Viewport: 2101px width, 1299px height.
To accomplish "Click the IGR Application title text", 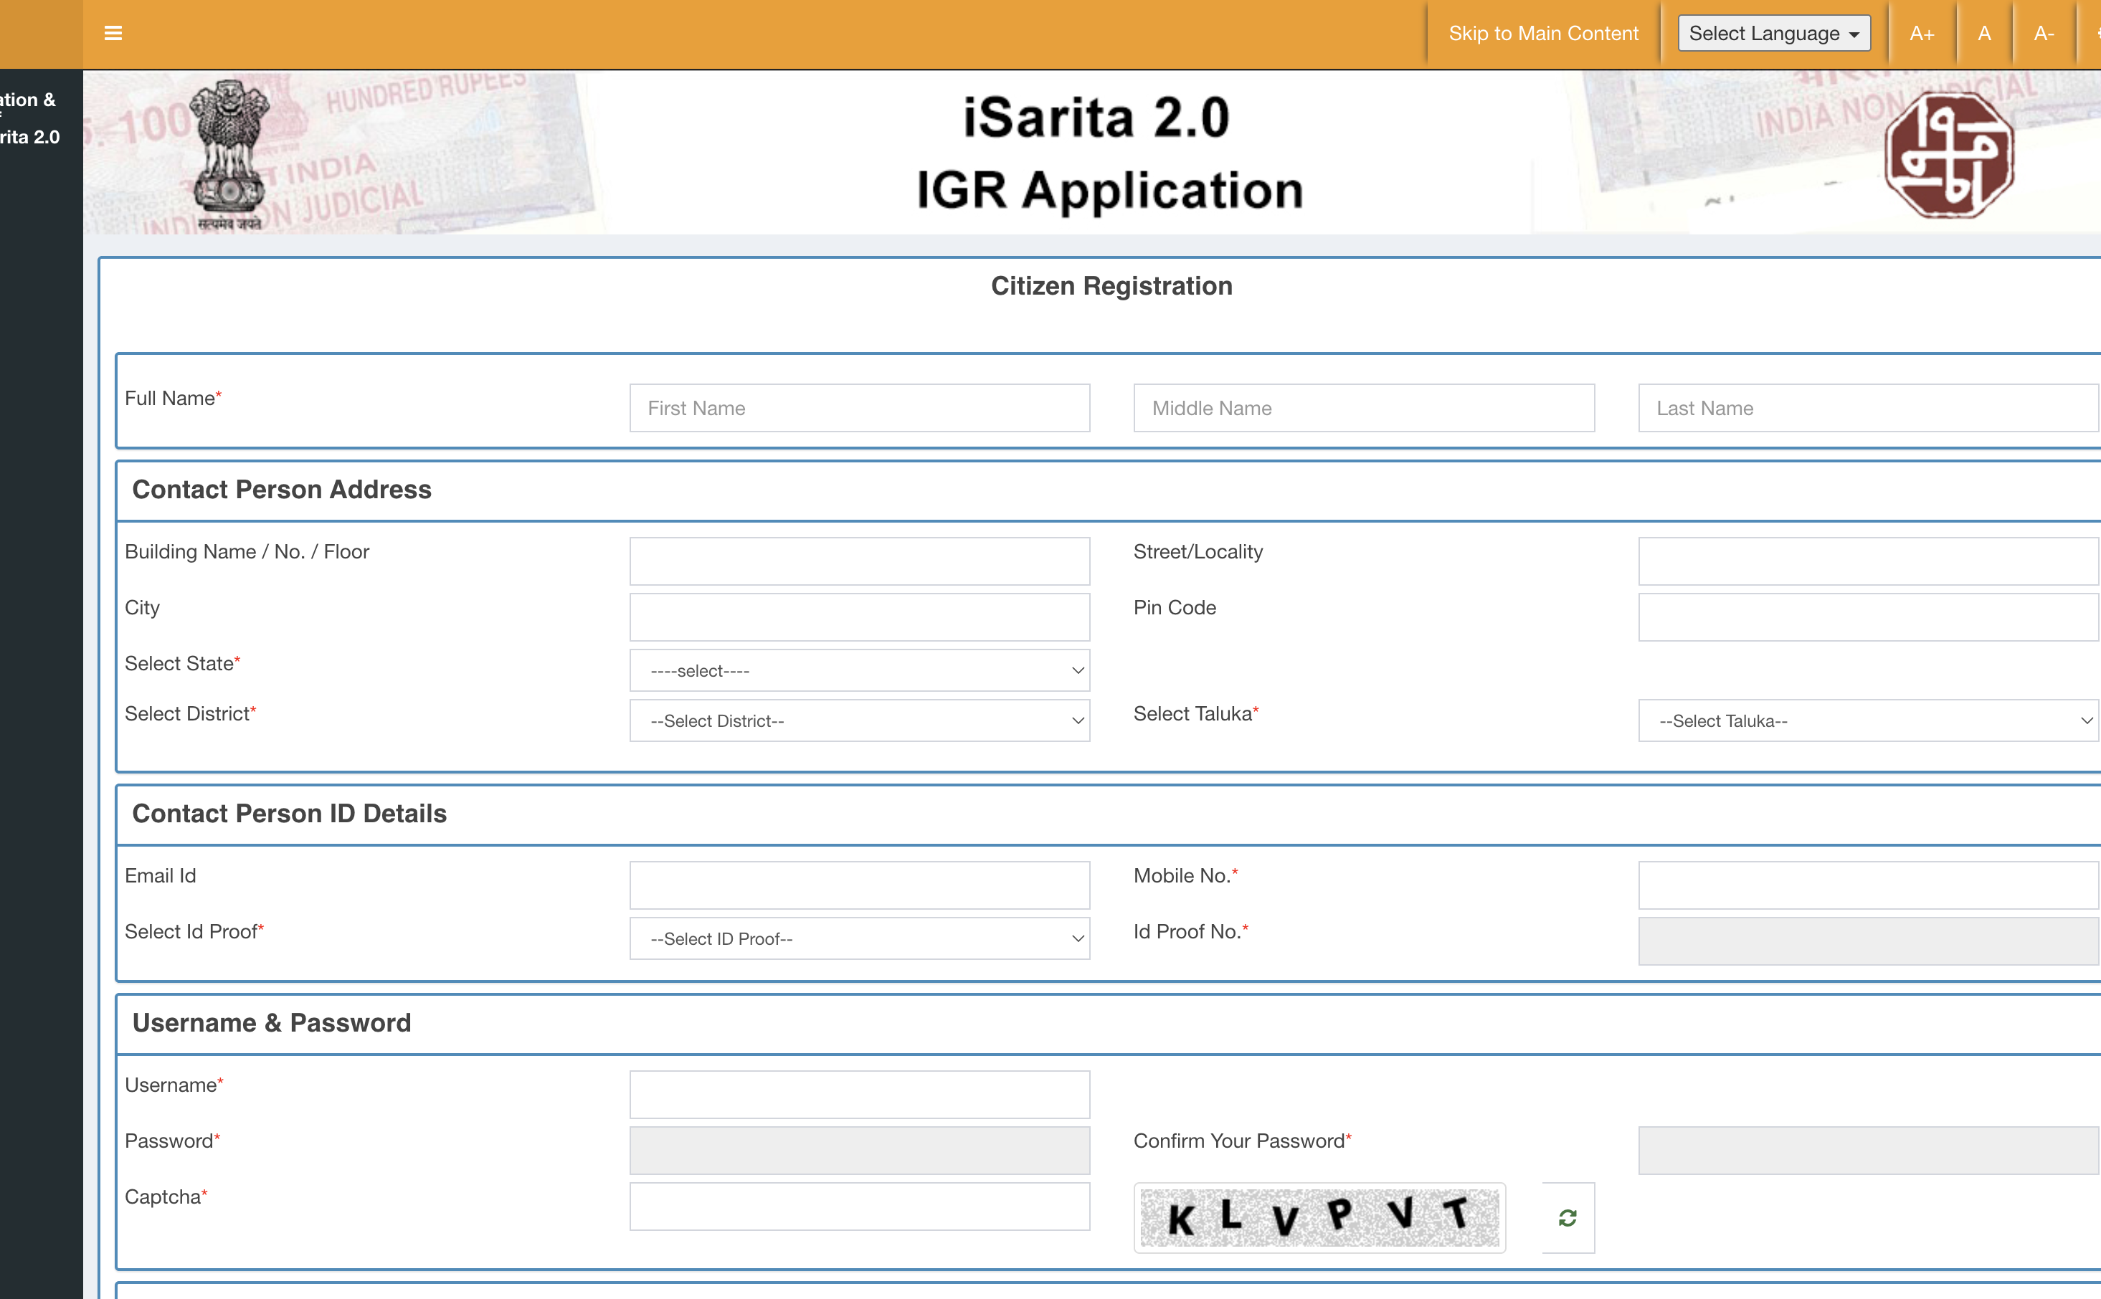I will [1109, 190].
